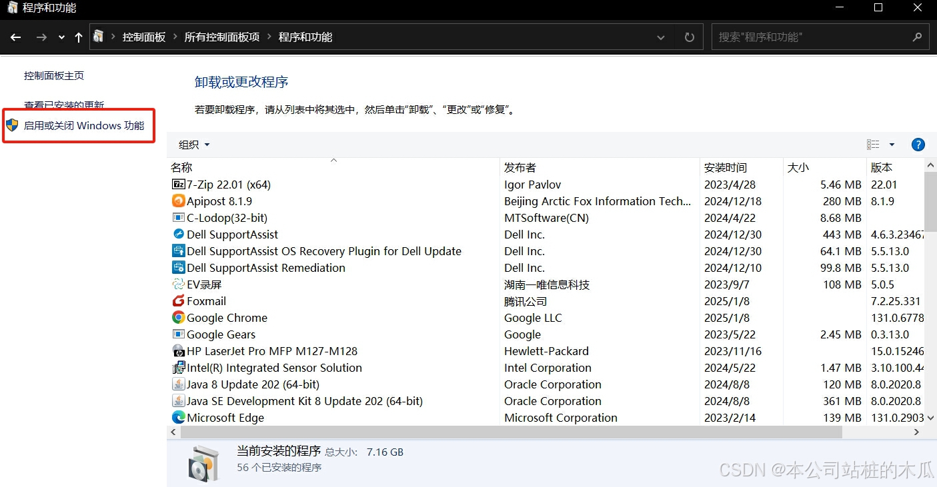Click the Google Chrome icon
Image resolution: width=937 pixels, height=487 pixels.
[x=178, y=318]
